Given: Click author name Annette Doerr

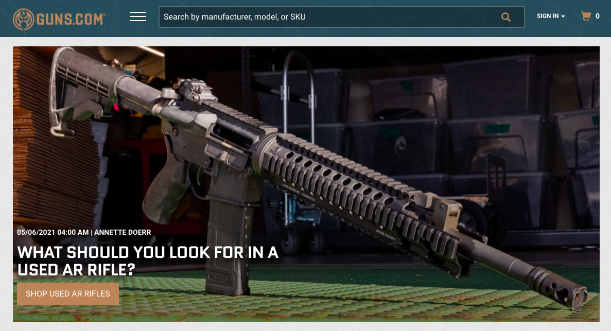Looking at the screenshot, I should (x=123, y=233).
